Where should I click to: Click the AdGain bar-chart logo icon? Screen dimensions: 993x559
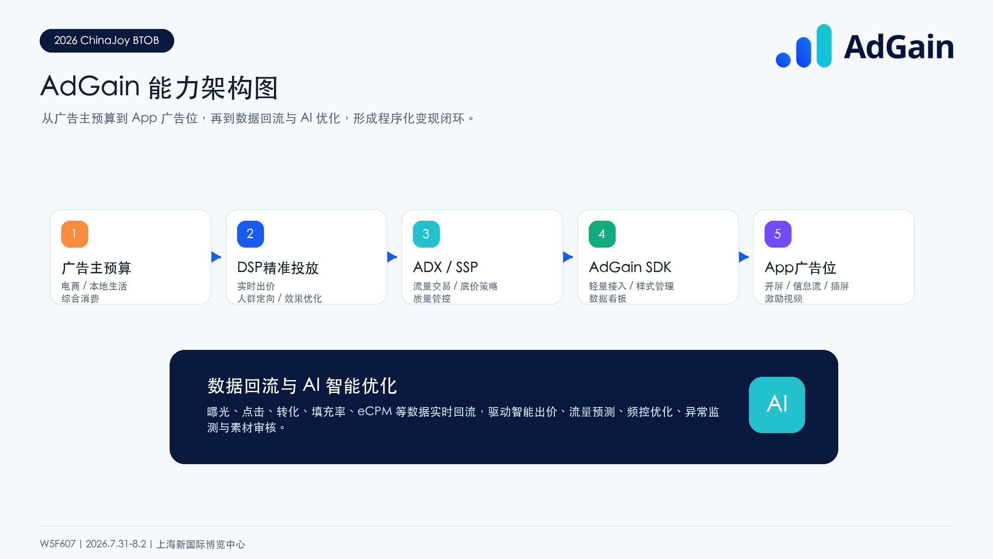[804, 46]
